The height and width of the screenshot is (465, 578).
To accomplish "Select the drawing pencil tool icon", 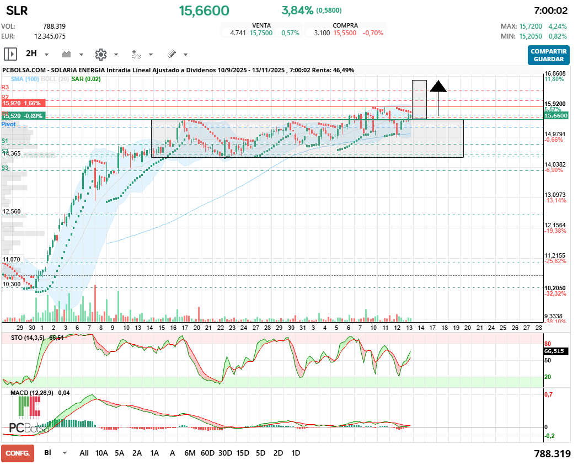I will (x=172, y=54).
